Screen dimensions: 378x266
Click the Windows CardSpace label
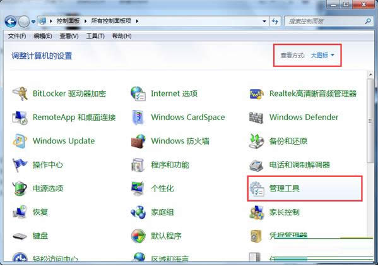click(188, 118)
